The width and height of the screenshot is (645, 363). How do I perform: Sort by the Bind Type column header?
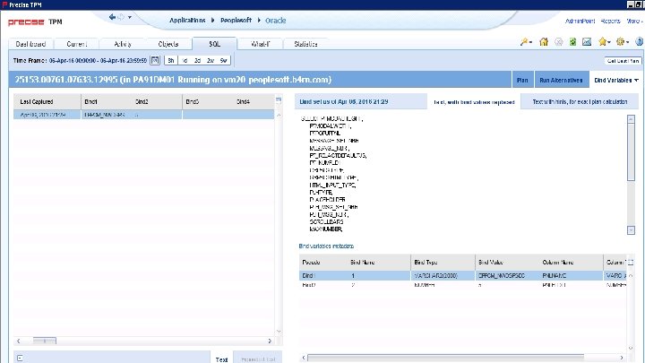(x=443, y=262)
